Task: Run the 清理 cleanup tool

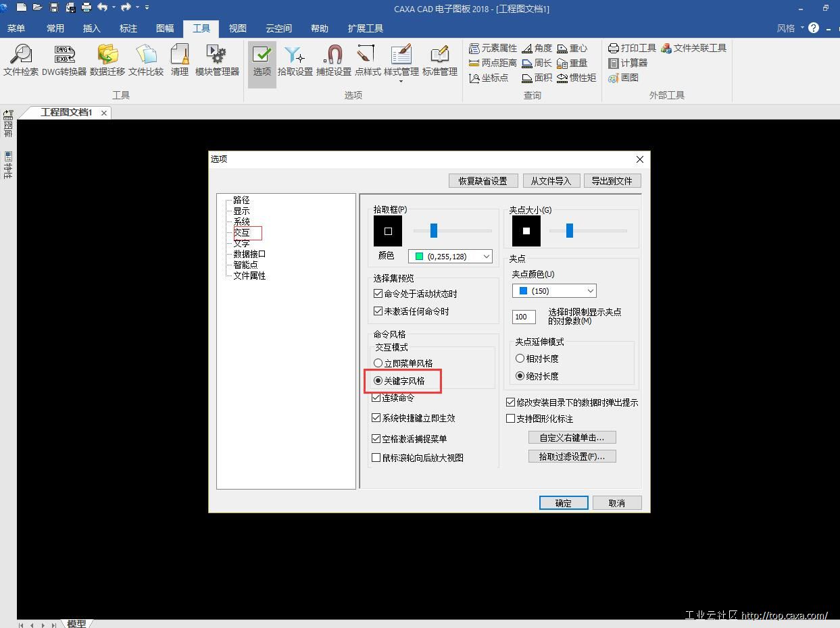Action: pyautogui.click(x=180, y=61)
